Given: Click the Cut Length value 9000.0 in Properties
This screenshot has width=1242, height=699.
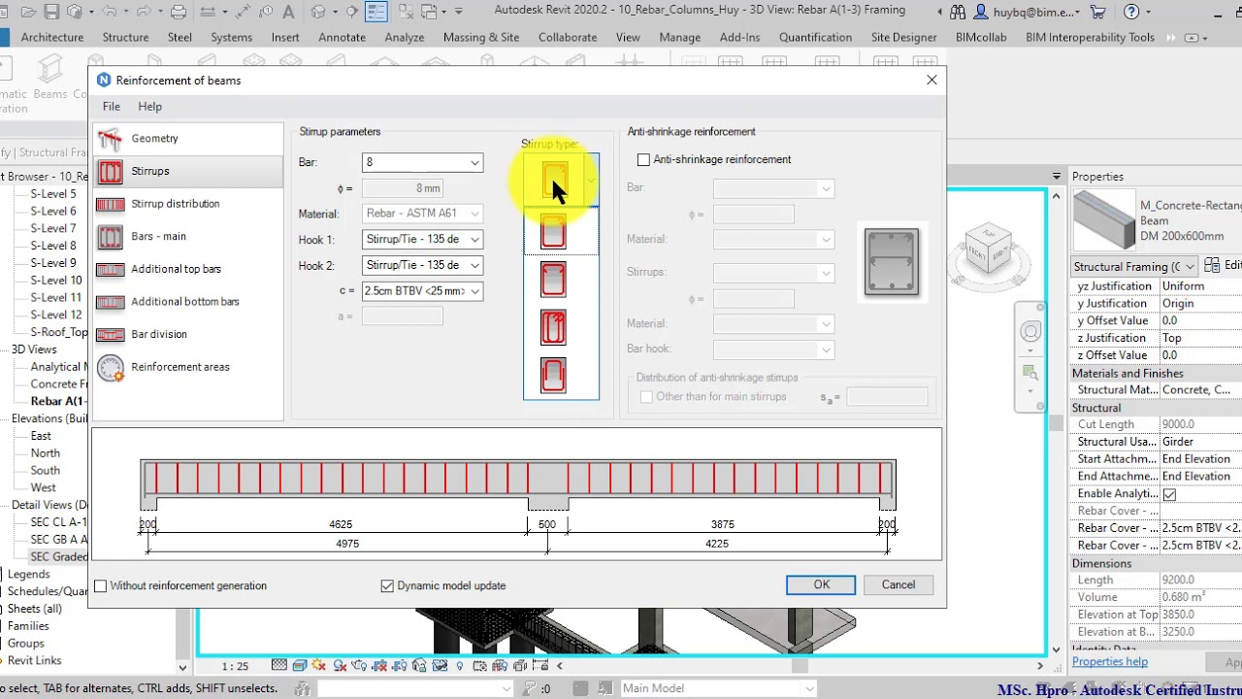Looking at the screenshot, I should pyautogui.click(x=1200, y=425).
